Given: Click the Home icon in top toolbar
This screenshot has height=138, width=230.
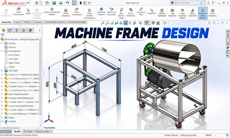Looking at the screenshot, I should (x=37, y=3).
